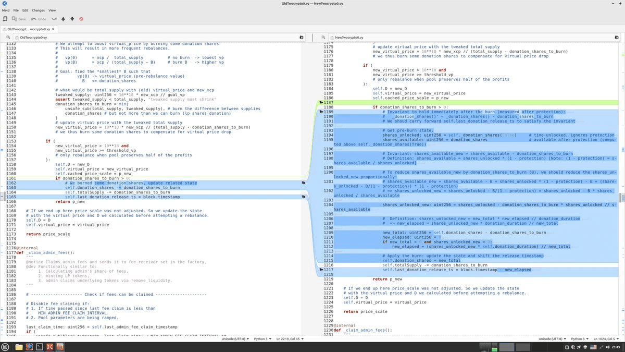Open the View menu
Image resolution: width=625 pixels, height=352 pixels.
pos(52,10)
